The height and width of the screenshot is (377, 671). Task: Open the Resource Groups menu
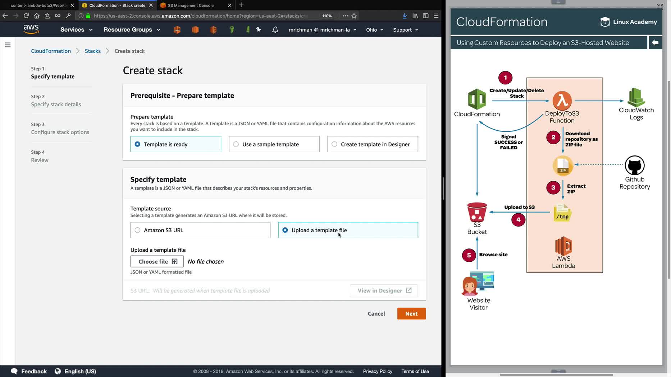132,30
